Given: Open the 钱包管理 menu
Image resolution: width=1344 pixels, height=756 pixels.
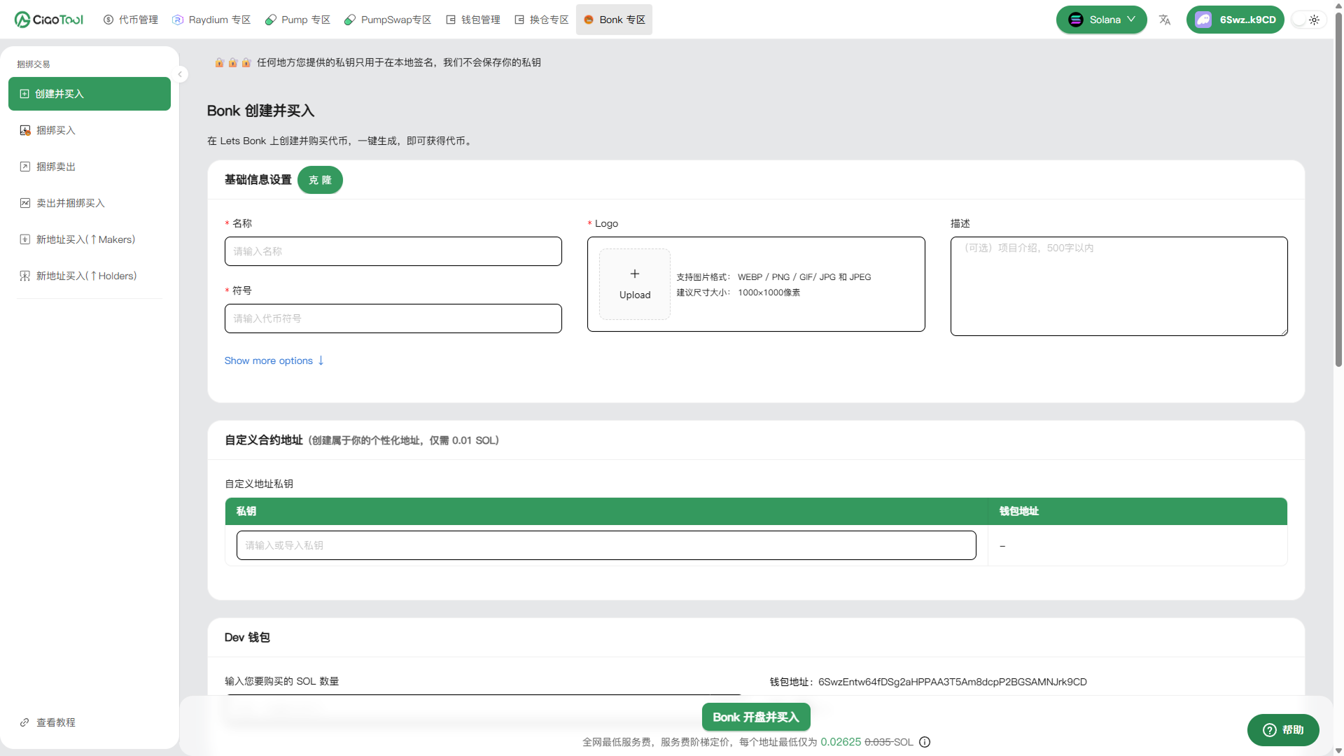Looking at the screenshot, I should (473, 20).
